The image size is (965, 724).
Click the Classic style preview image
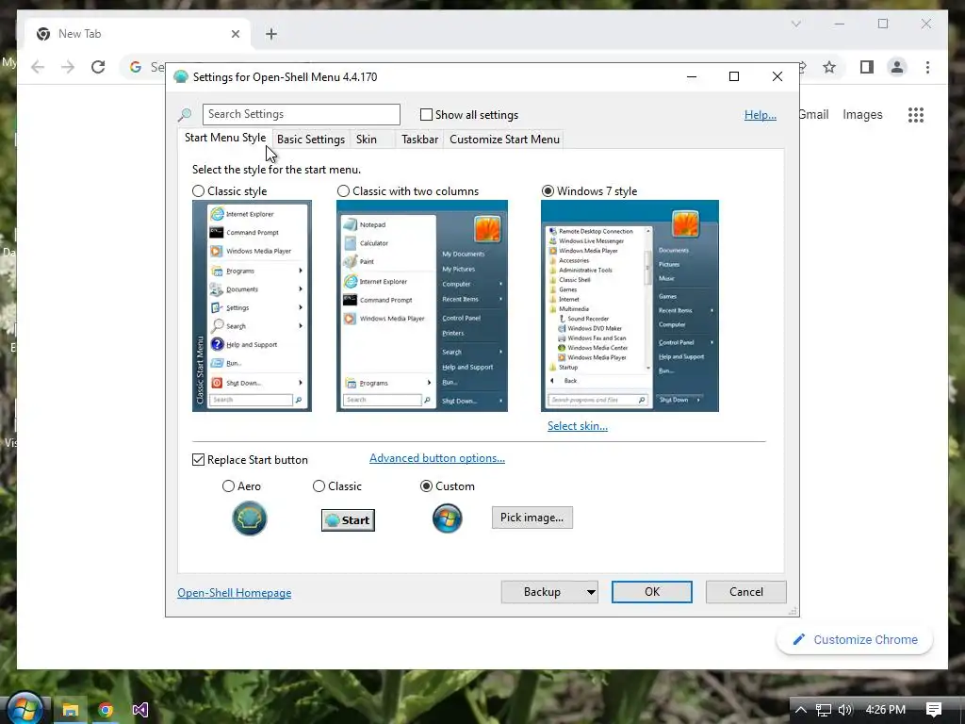click(x=252, y=306)
